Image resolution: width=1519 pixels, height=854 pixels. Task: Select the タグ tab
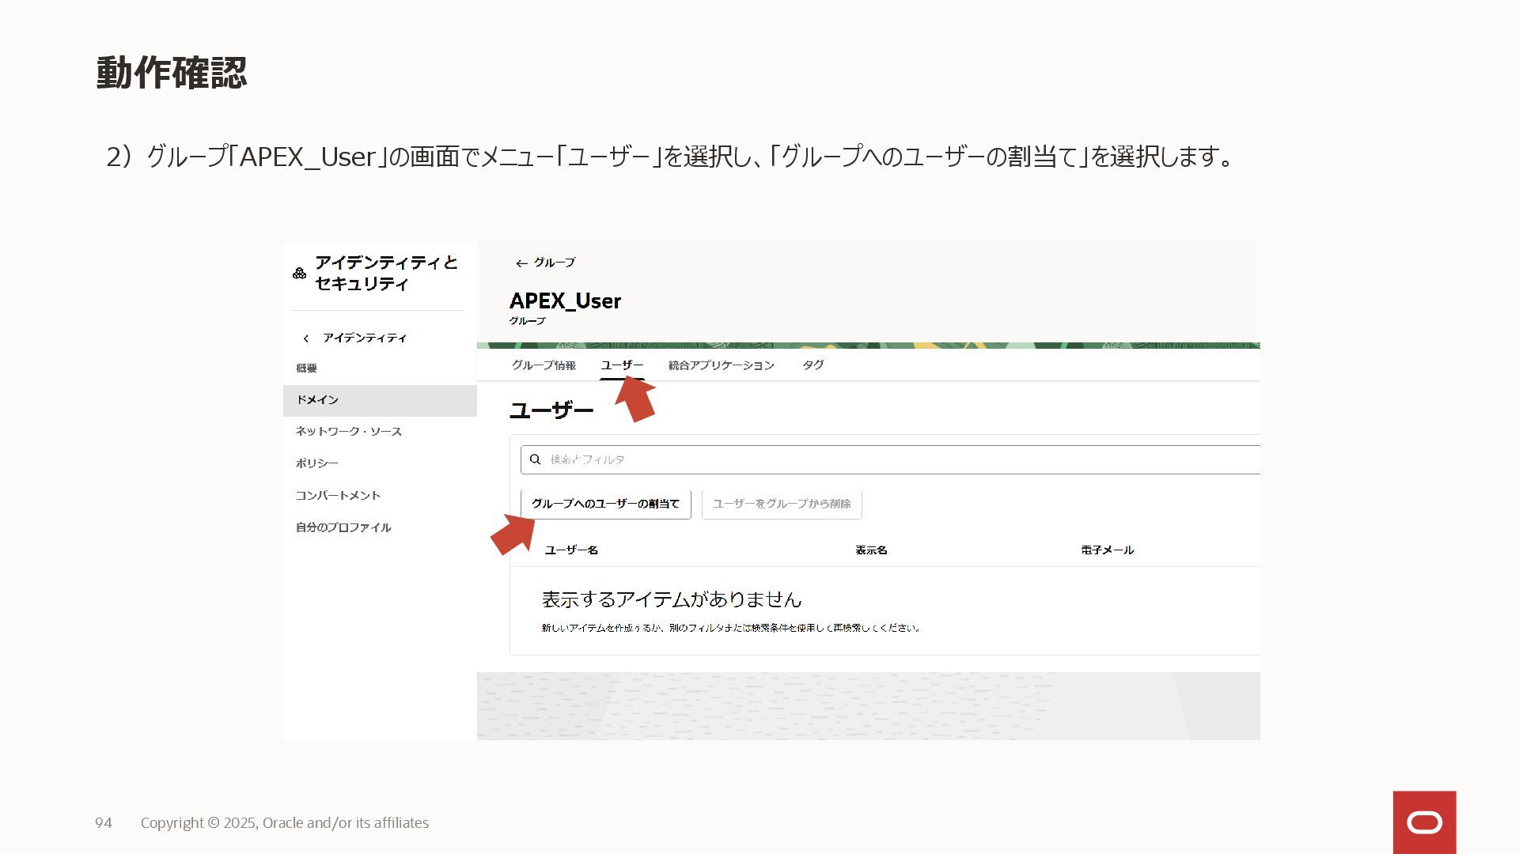click(x=813, y=365)
